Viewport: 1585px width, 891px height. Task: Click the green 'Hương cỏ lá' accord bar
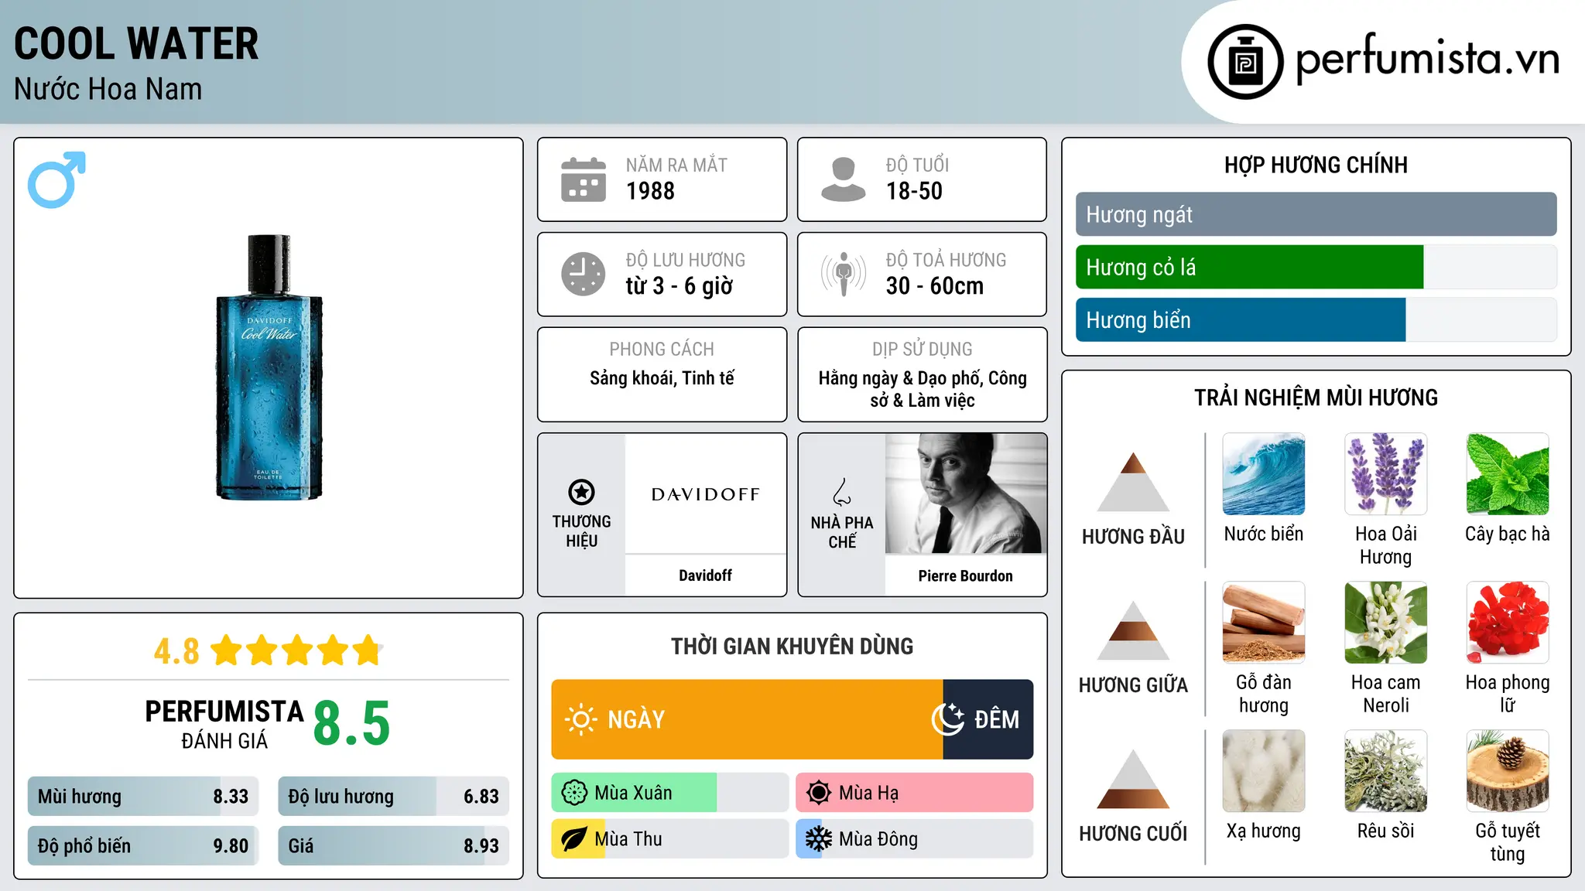click(x=1250, y=267)
